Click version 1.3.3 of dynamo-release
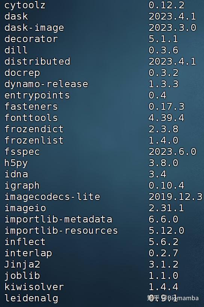The width and height of the screenshot is (204, 307). click(x=163, y=84)
